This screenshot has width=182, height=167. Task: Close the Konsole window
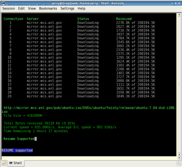pos(179,3)
